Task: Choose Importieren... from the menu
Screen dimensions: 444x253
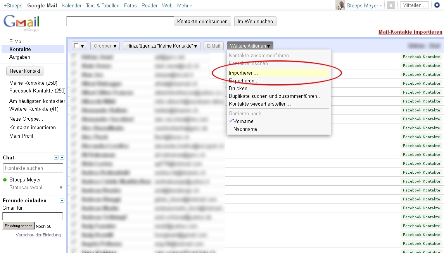Action: point(243,73)
